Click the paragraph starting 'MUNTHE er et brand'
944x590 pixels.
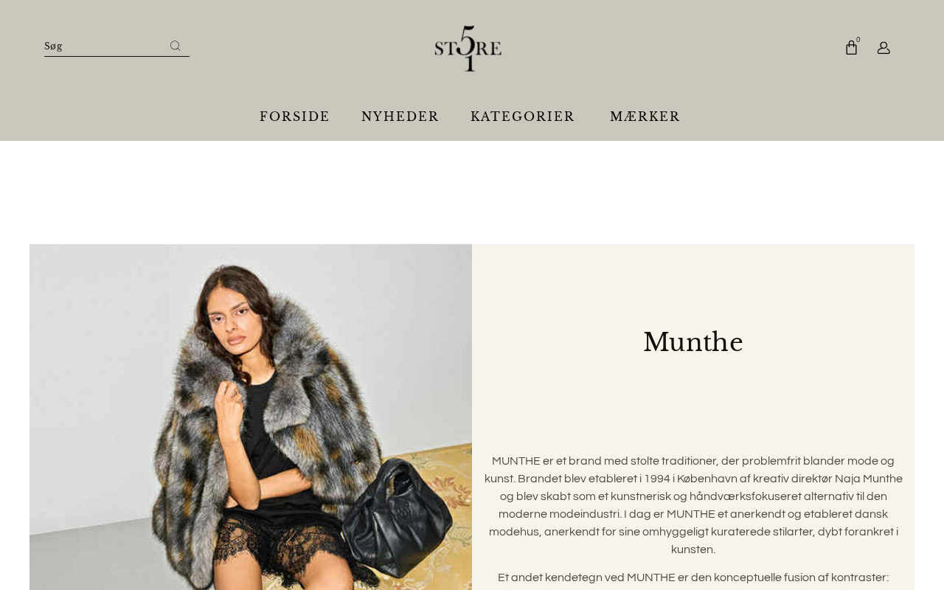(x=693, y=505)
